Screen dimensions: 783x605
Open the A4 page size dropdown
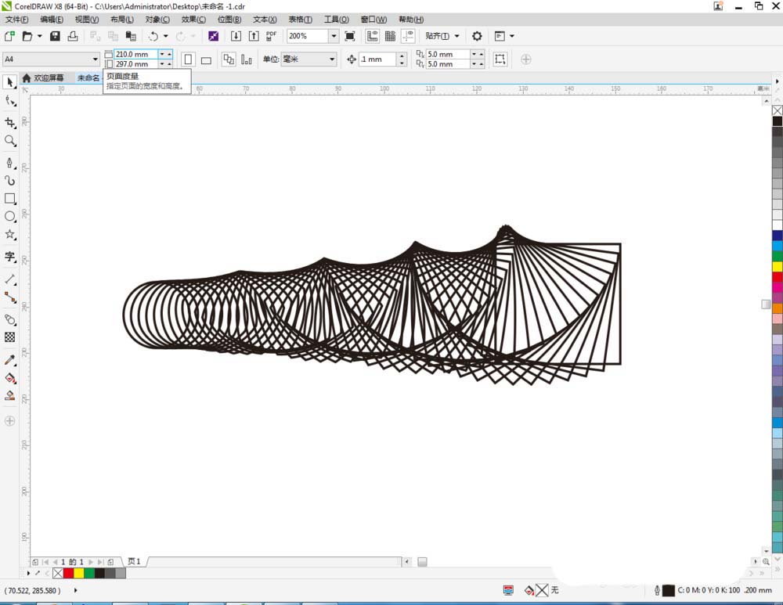coord(95,59)
